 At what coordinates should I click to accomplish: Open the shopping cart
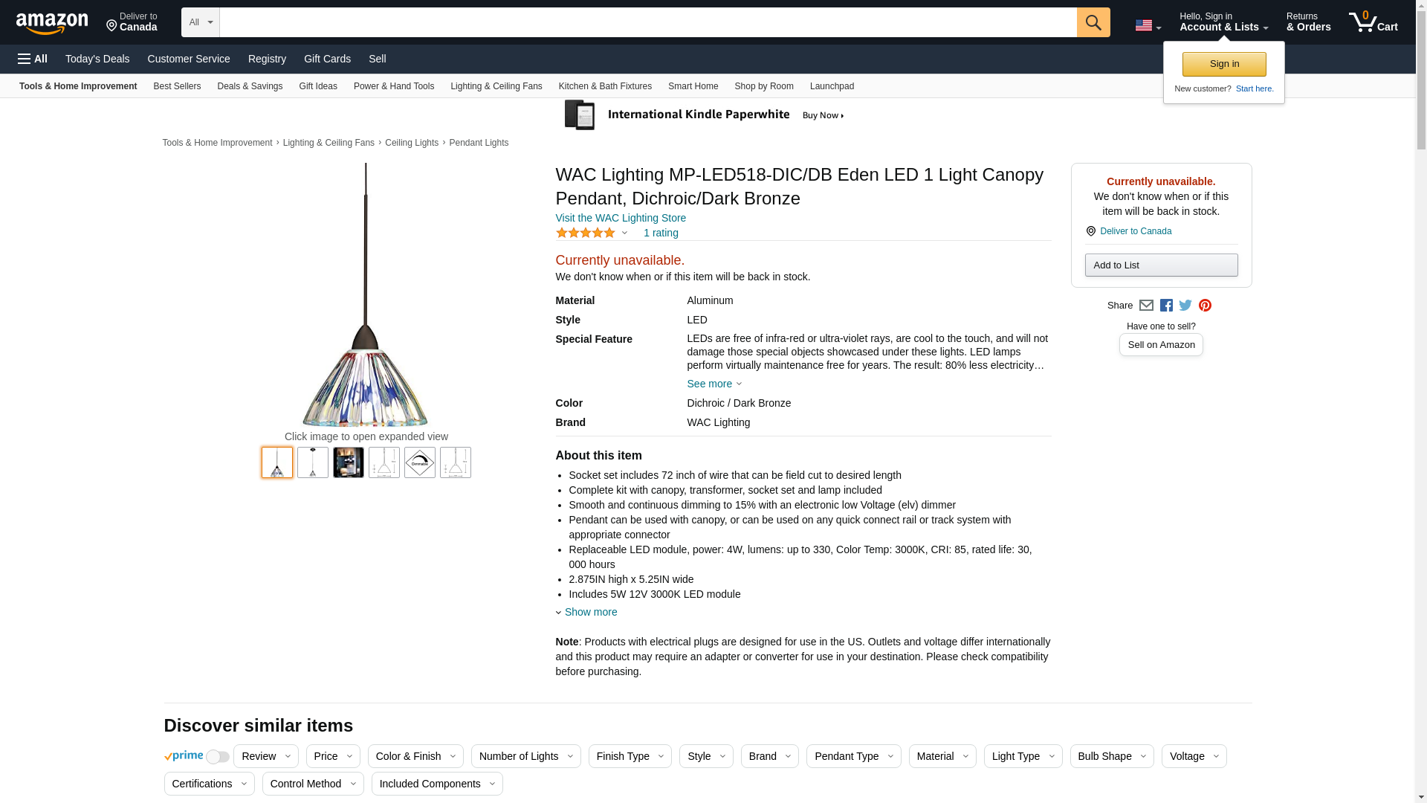[1373, 22]
